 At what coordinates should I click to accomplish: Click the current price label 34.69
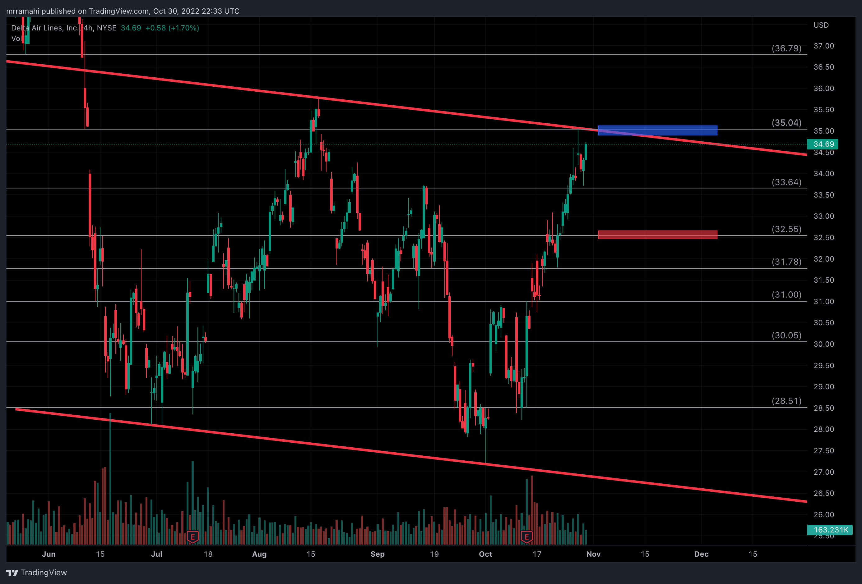(x=823, y=144)
